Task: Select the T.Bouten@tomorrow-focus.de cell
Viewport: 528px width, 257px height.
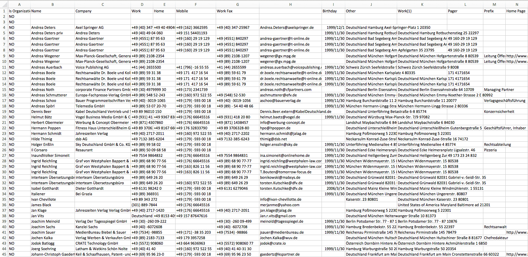Action: (290, 172)
